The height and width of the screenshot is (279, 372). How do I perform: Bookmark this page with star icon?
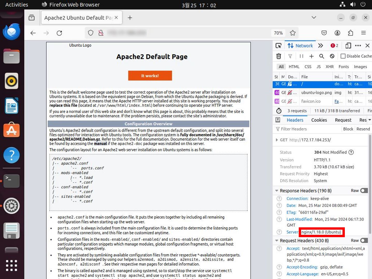pos(293,33)
